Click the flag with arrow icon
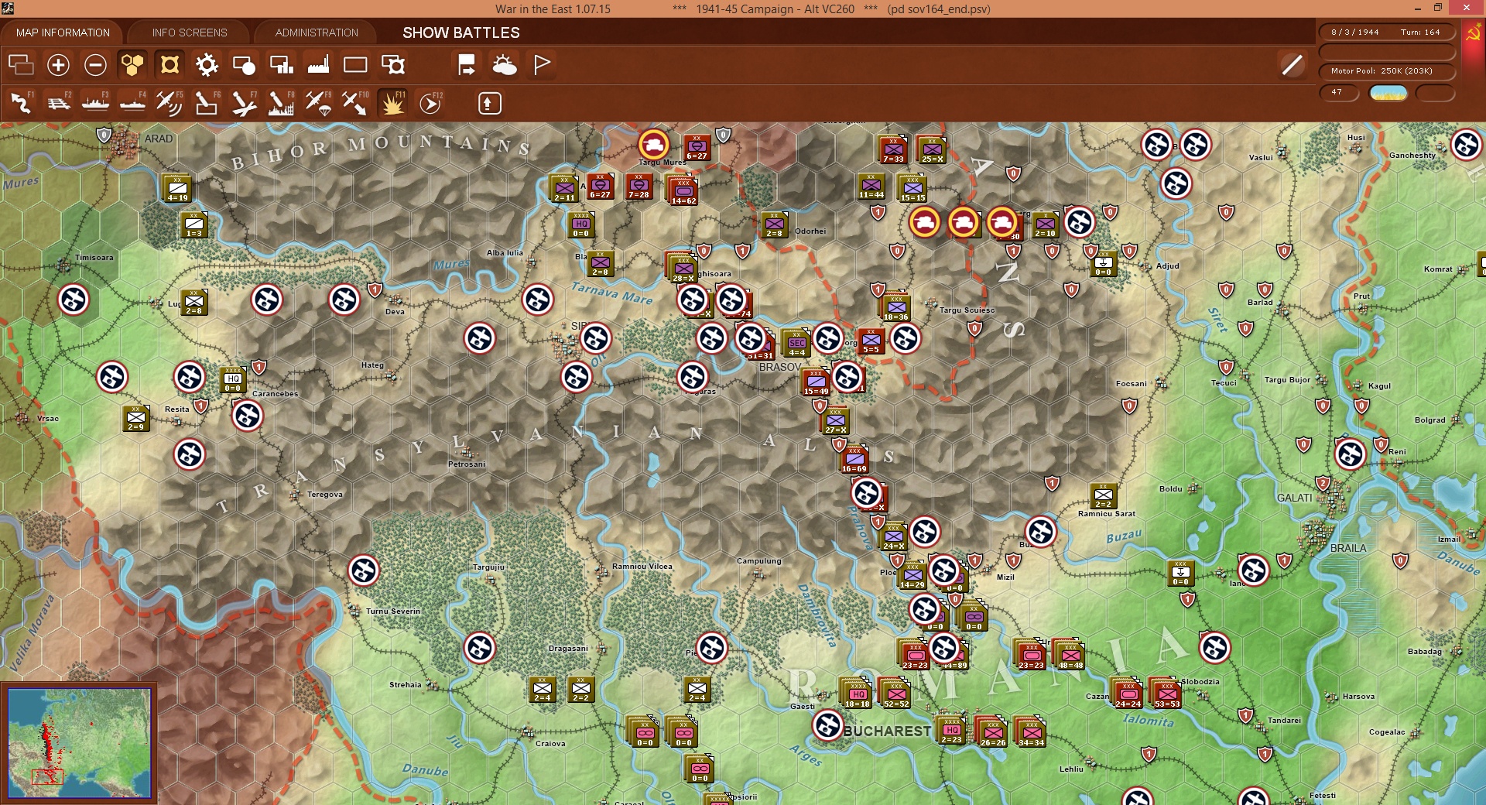1486x805 pixels. click(467, 65)
